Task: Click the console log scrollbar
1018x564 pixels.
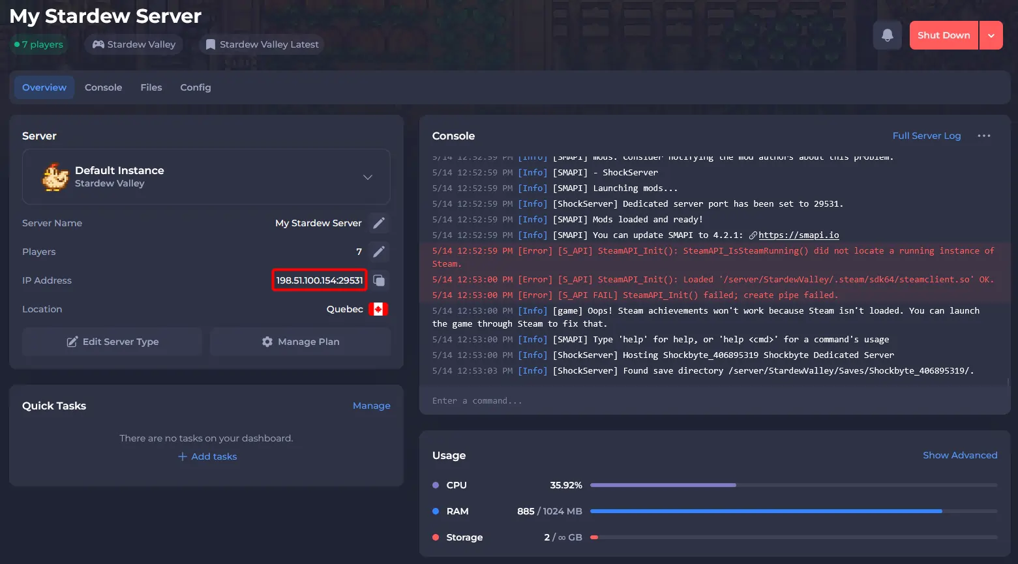Action: point(1009,381)
